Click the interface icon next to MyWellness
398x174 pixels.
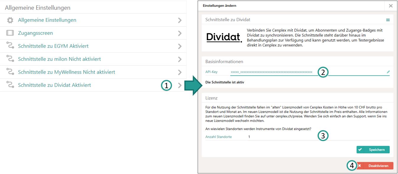[x=10, y=72]
